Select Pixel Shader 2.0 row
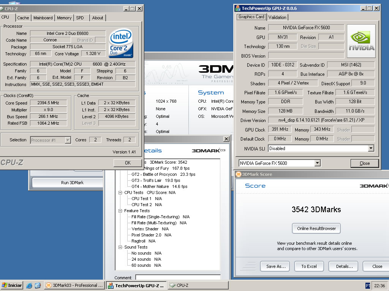Viewport: 389px width, 291px height. [x=151, y=235]
